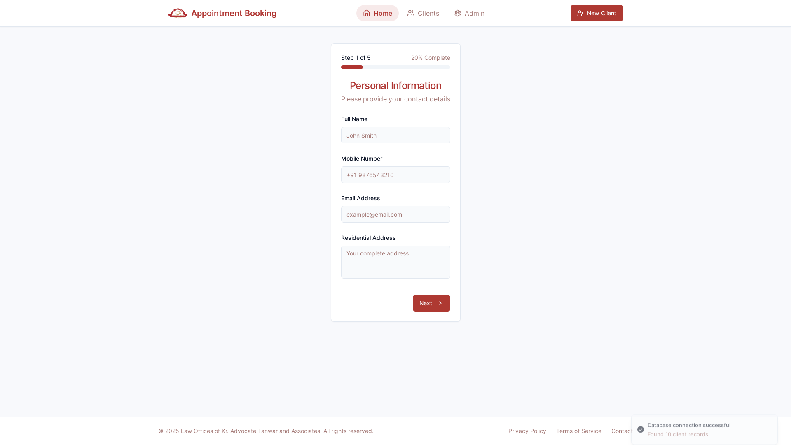Open the Contact footer link
The image size is (791, 445).
pyautogui.click(x=622, y=431)
